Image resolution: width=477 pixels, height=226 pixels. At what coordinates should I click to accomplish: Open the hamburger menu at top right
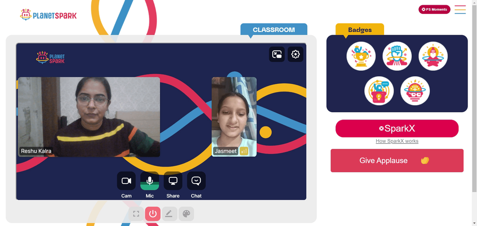(460, 10)
